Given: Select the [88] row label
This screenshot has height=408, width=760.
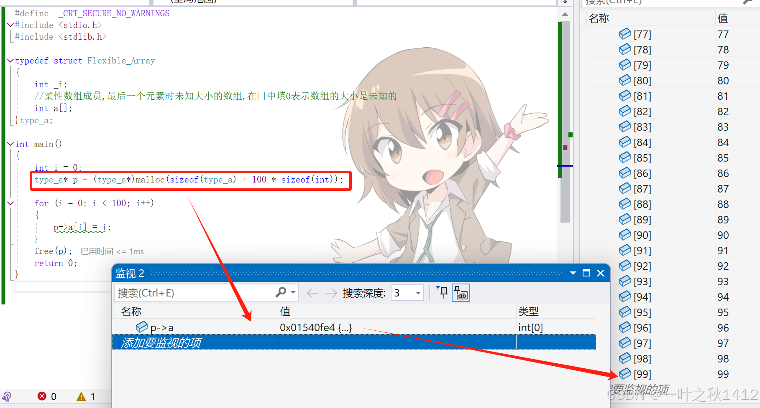Looking at the screenshot, I should (642, 204).
